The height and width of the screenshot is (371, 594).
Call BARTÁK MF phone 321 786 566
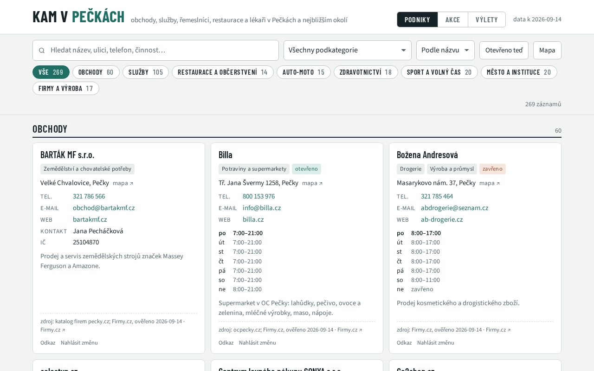click(89, 196)
